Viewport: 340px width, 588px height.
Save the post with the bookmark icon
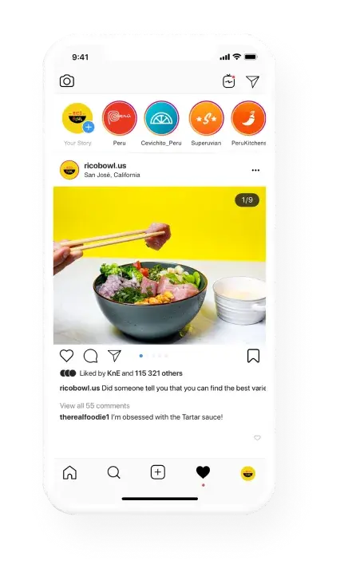(x=253, y=356)
